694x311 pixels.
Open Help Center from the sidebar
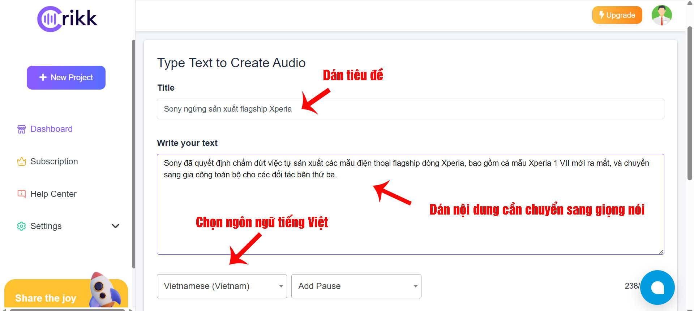point(53,194)
